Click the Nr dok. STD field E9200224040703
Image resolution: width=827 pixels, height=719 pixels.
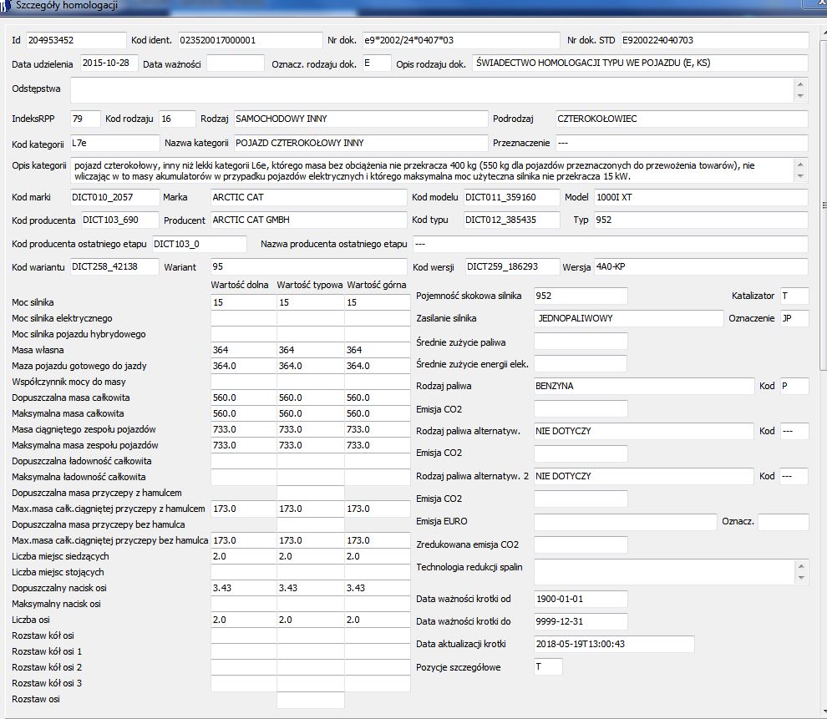pos(715,40)
